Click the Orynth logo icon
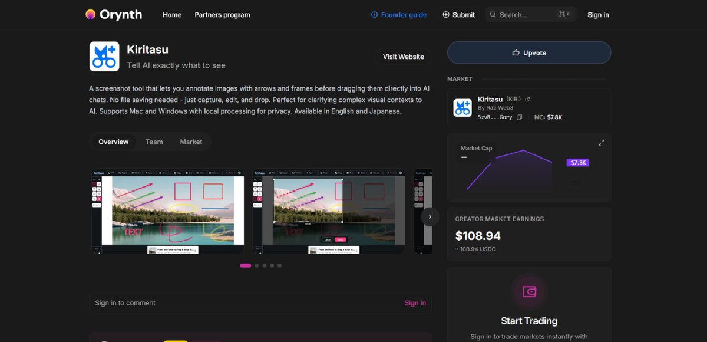Image resolution: width=707 pixels, height=342 pixels. (x=90, y=15)
